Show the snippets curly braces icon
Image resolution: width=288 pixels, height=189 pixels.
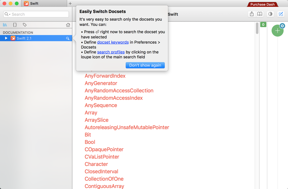pos(15,25)
